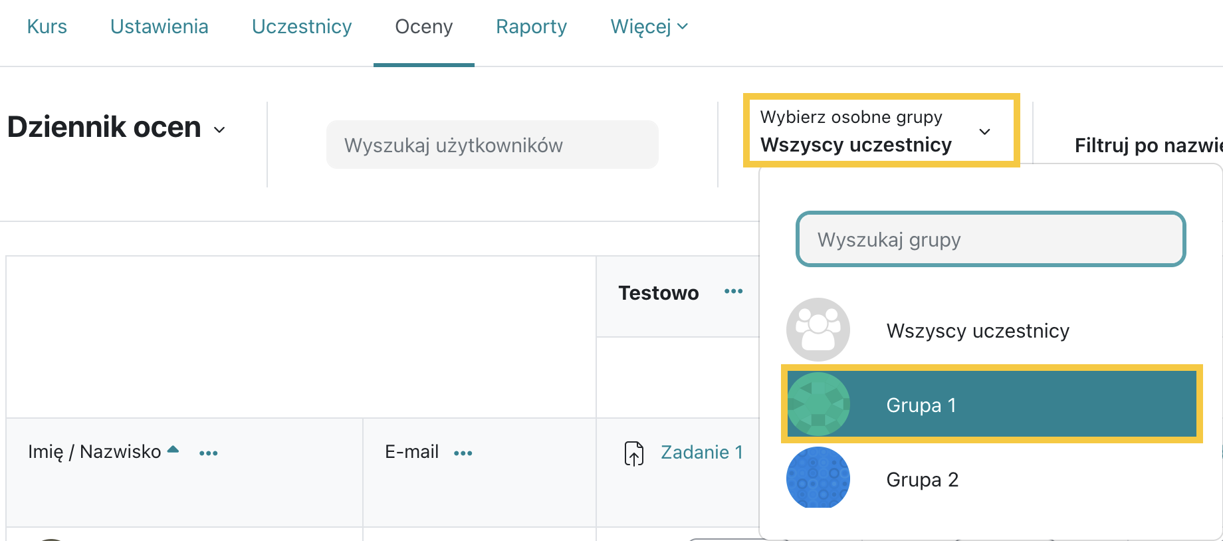This screenshot has height=541, width=1223.
Task: Open the Testowo category actions menu
Action: [733, 292]
